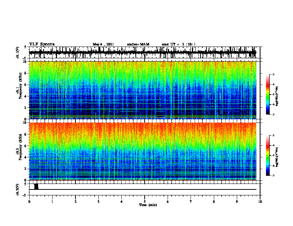Click the "Time (min)" x-axis label
The image size is (293, 226).
(x=148, y=205)
